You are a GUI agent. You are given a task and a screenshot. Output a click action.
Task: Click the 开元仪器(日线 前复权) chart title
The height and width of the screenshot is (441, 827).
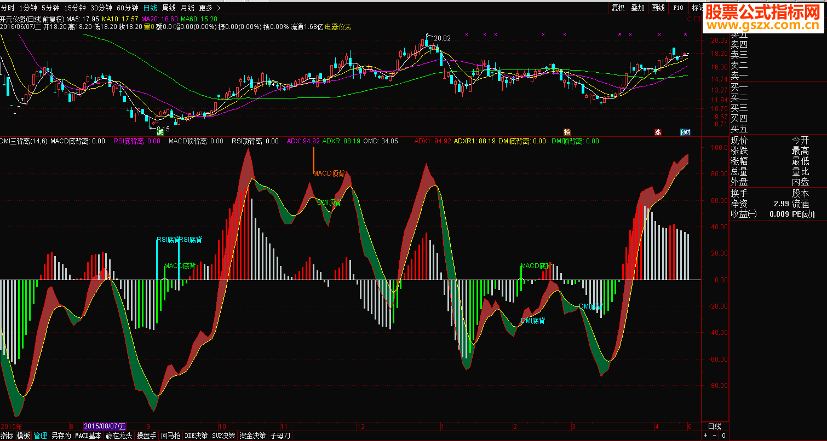click(32, 19)
